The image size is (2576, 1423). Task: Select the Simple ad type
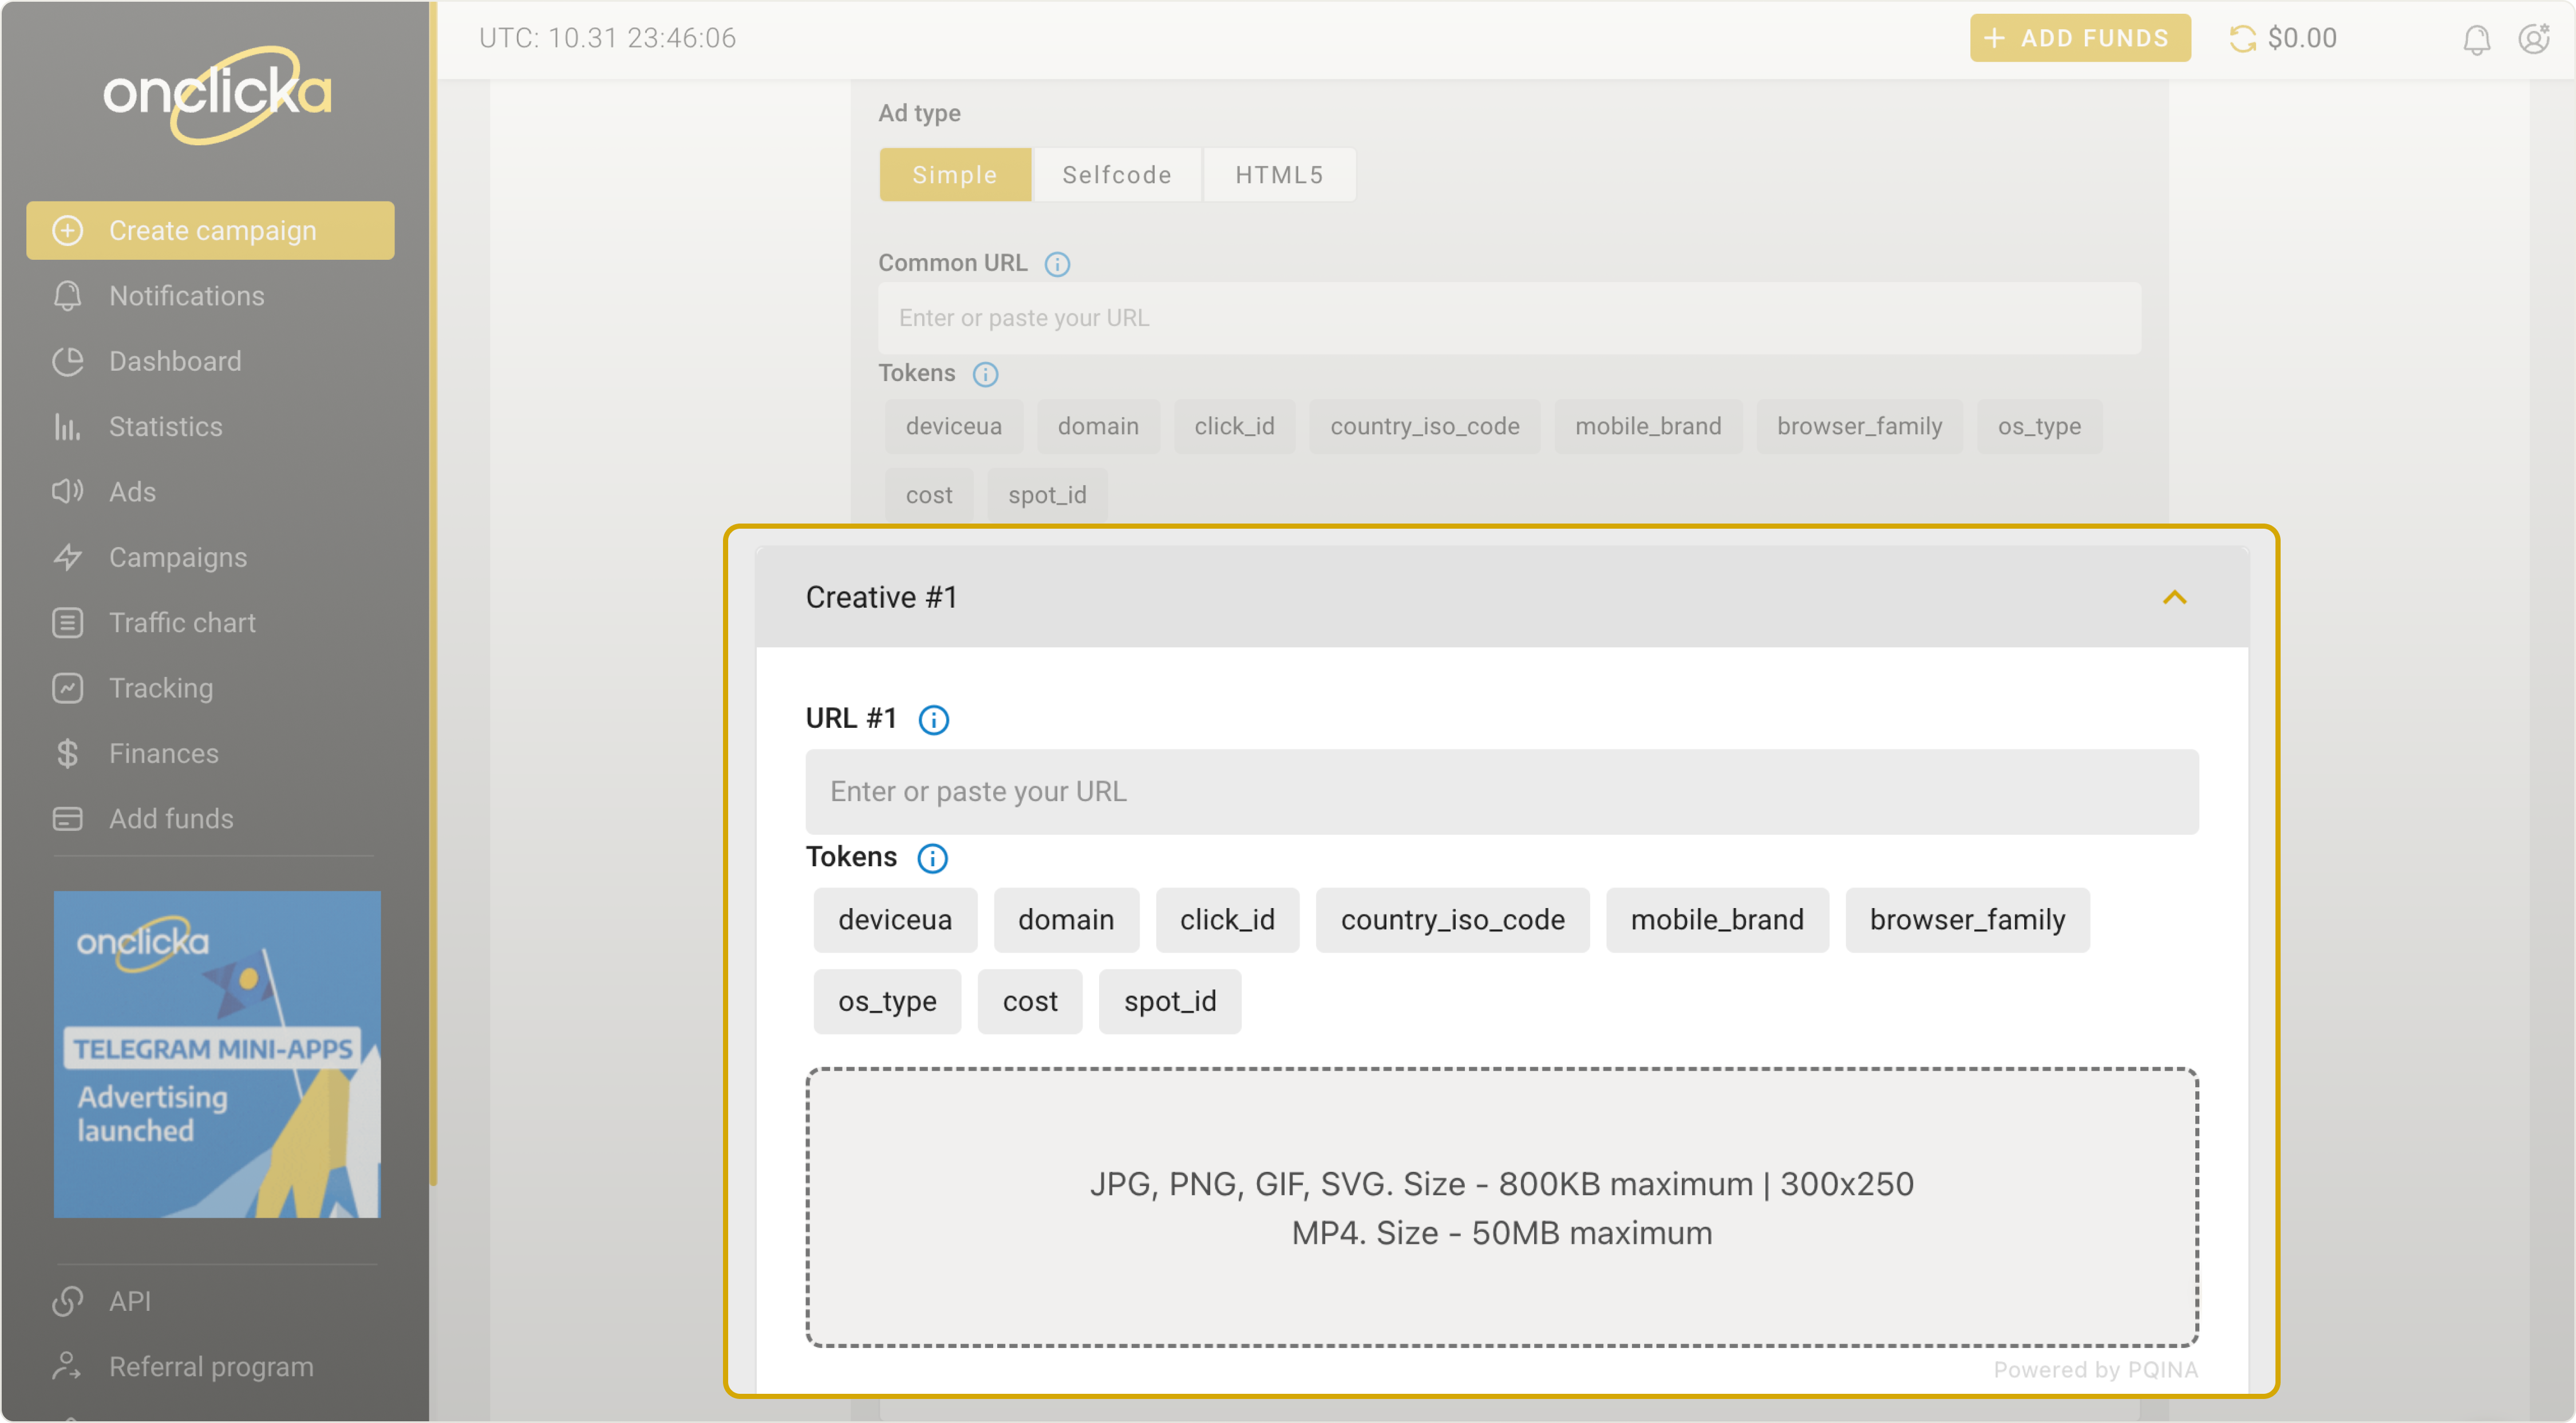(x=955, y=175)
